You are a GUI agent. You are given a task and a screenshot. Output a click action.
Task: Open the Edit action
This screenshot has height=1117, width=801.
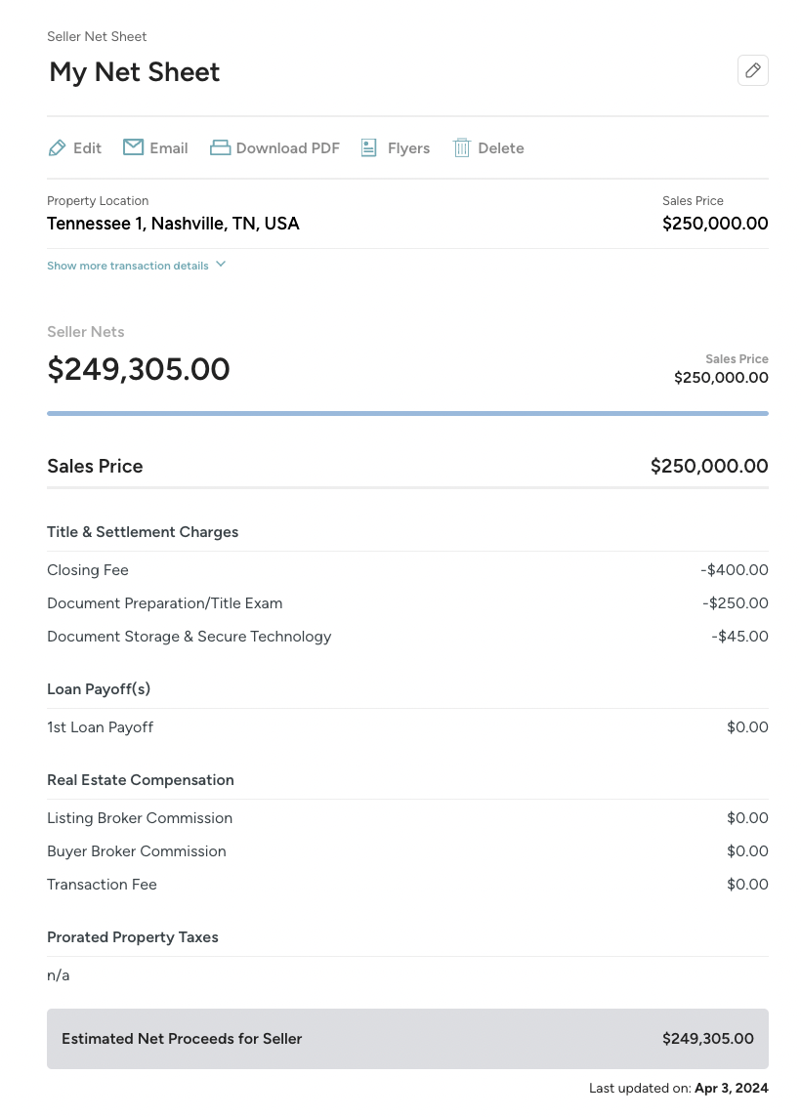75,148
